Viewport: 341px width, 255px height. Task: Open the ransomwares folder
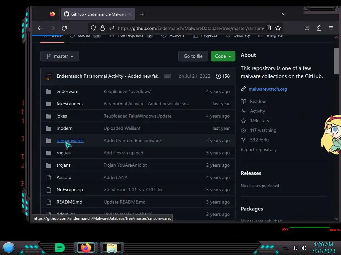pos(70,140)
